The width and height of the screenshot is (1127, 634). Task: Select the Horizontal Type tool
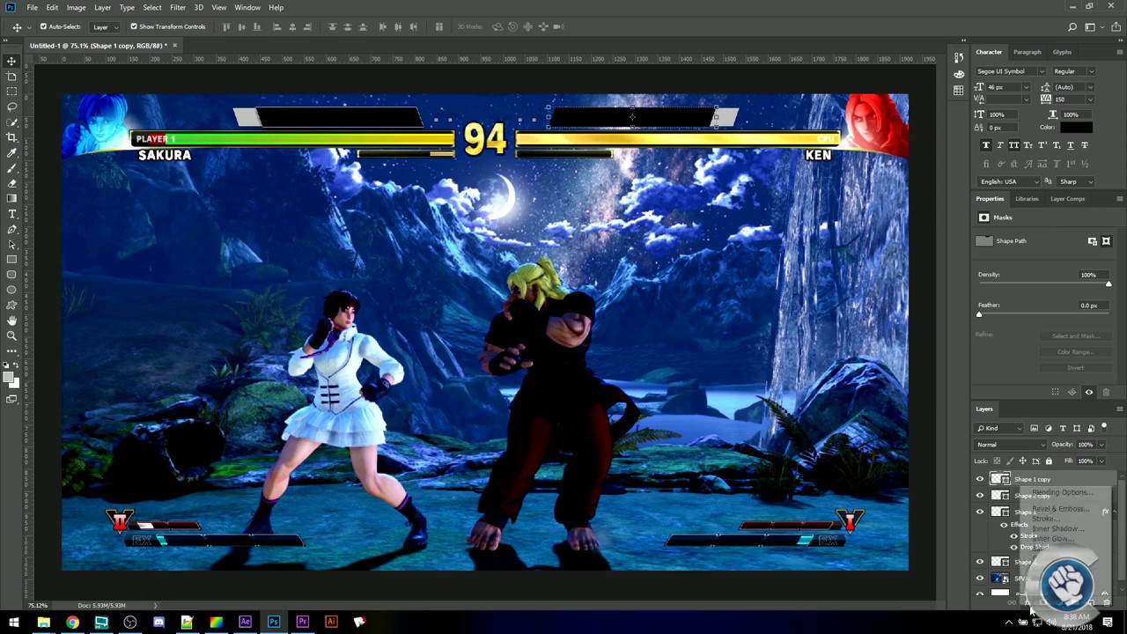click(x=11, y=214)
